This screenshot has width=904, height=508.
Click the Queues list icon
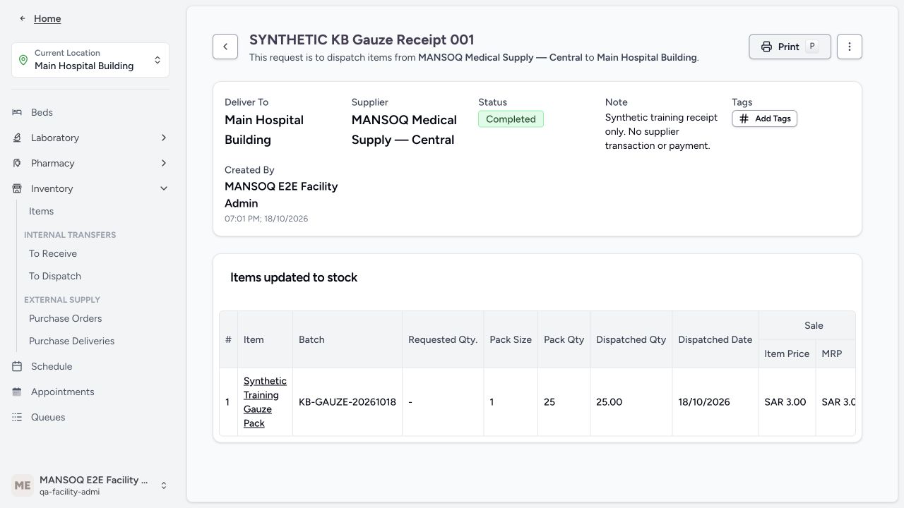(x=17, y=417)
